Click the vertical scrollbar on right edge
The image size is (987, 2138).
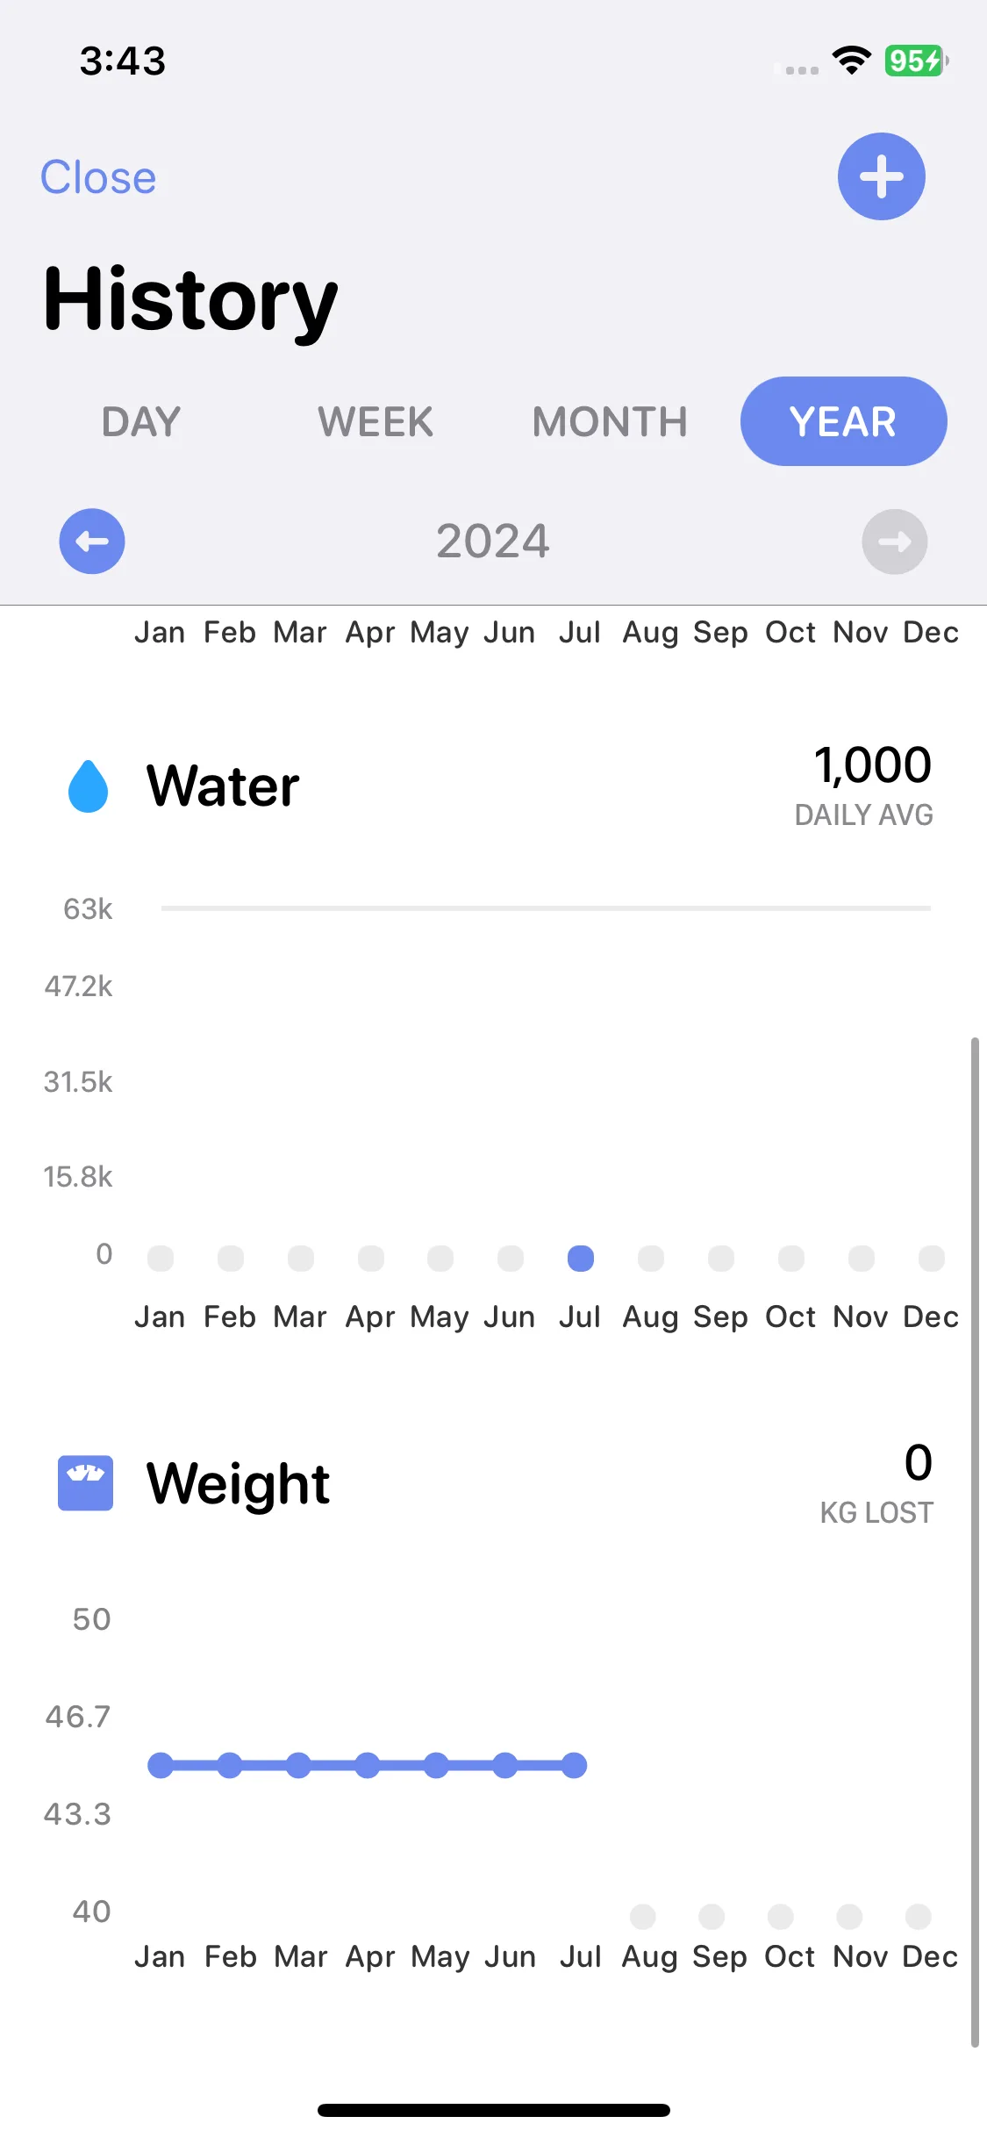tap(975, 1542)
